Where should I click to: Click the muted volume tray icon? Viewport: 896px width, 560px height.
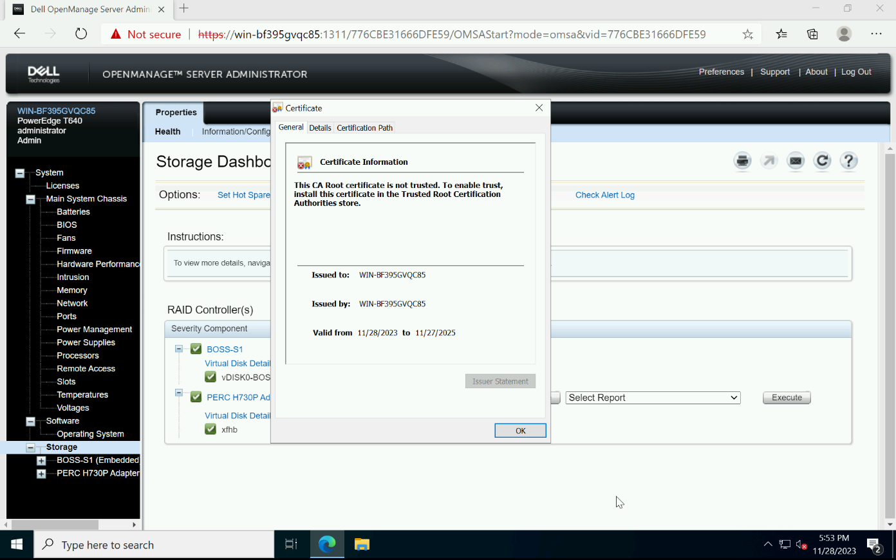pos(801,545)
